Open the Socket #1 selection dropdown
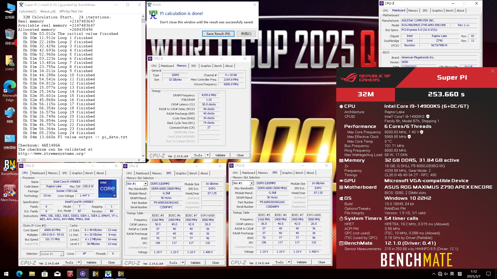This screenshot has width=497, height=279. point(62,254)
